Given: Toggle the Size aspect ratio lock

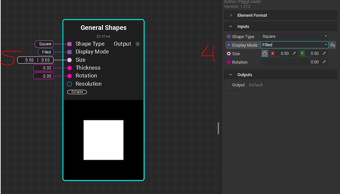Looking at the screenshot, I should (265, 54).
